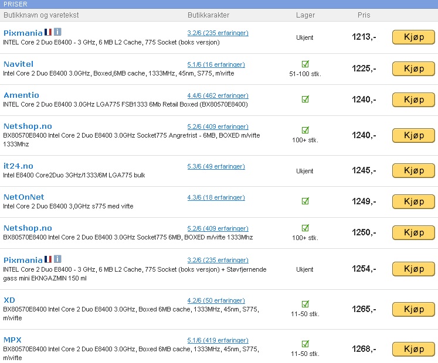This screenshot has height=363, width=438.
Task: Open Netshop.no store link in 1240 row
Action: coord(28,126)
